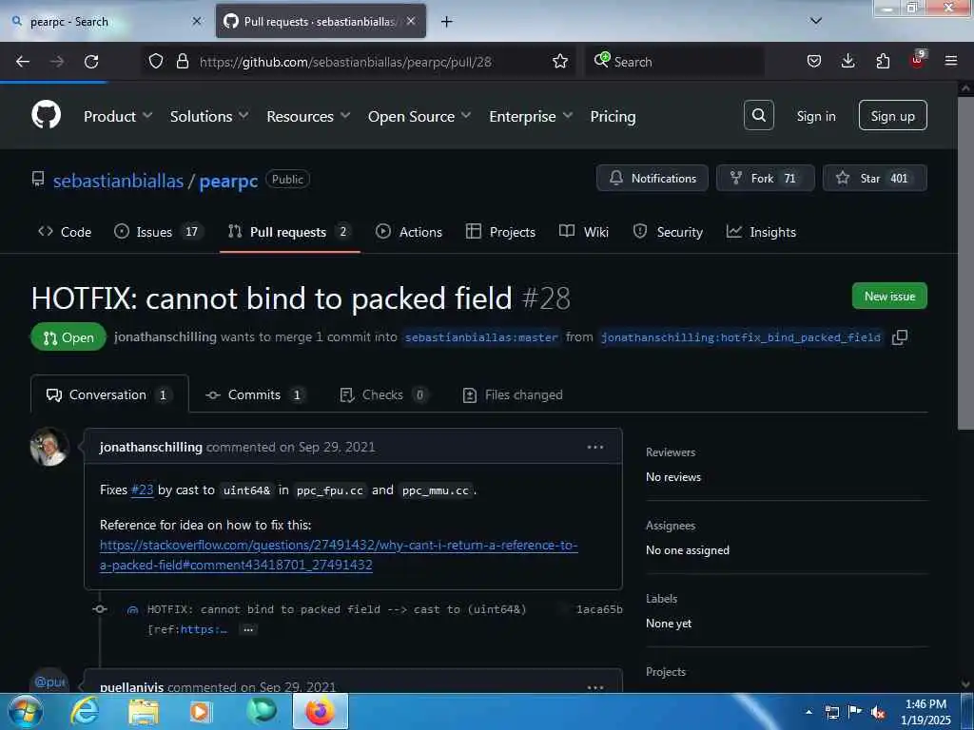
Task: Launch Internet Explorer from taskbar
Action: pyautogui.click(x=85, y=711)
